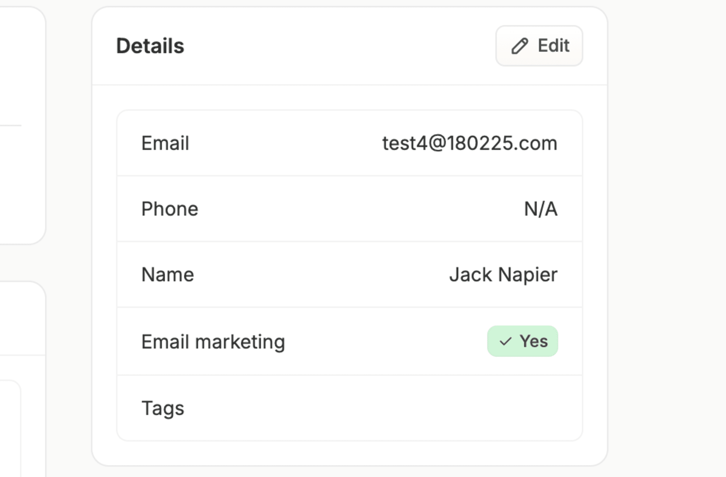Click the empty space in the Name row
The image size is (726, 477).
tap(321, 275)
